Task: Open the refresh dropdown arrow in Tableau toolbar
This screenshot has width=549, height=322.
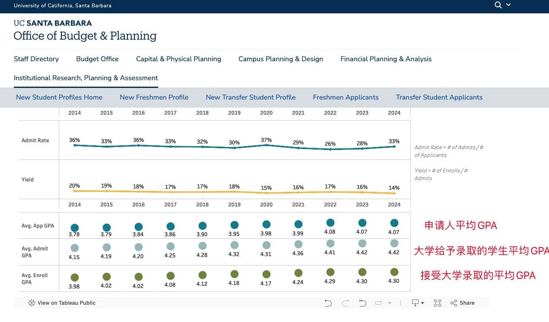Action: (390, 303)
